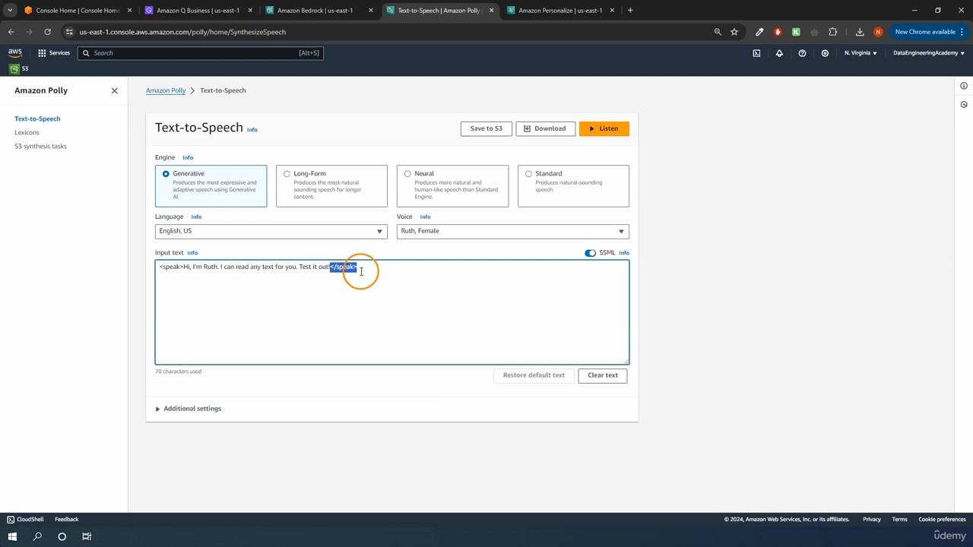Bookmark this page with star icon
The height and width of the screenshot is (547, 973).
(734, 32)
